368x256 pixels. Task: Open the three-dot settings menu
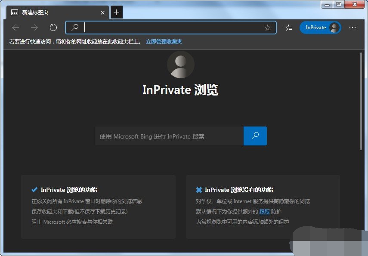point(353,28)
